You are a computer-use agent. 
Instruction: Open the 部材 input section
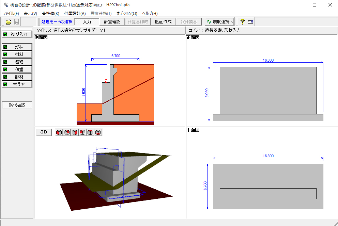(17, 77)
